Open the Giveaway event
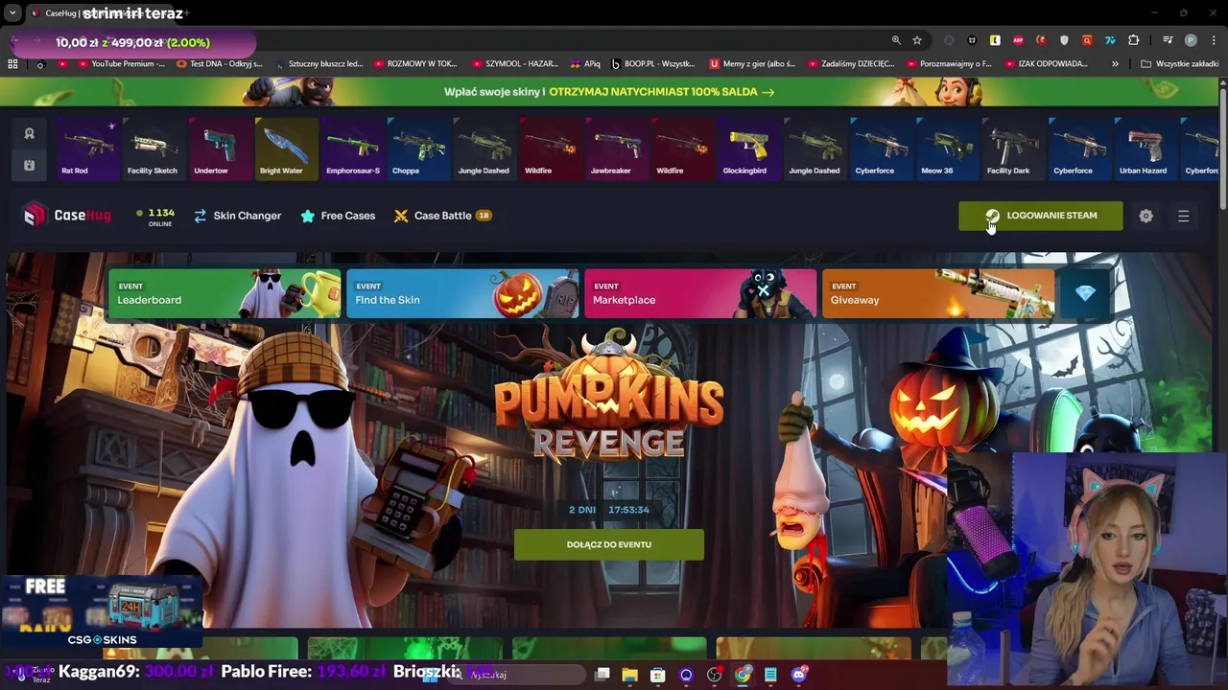The width and height of the screenshot is (1228, 690). point(937,293)
